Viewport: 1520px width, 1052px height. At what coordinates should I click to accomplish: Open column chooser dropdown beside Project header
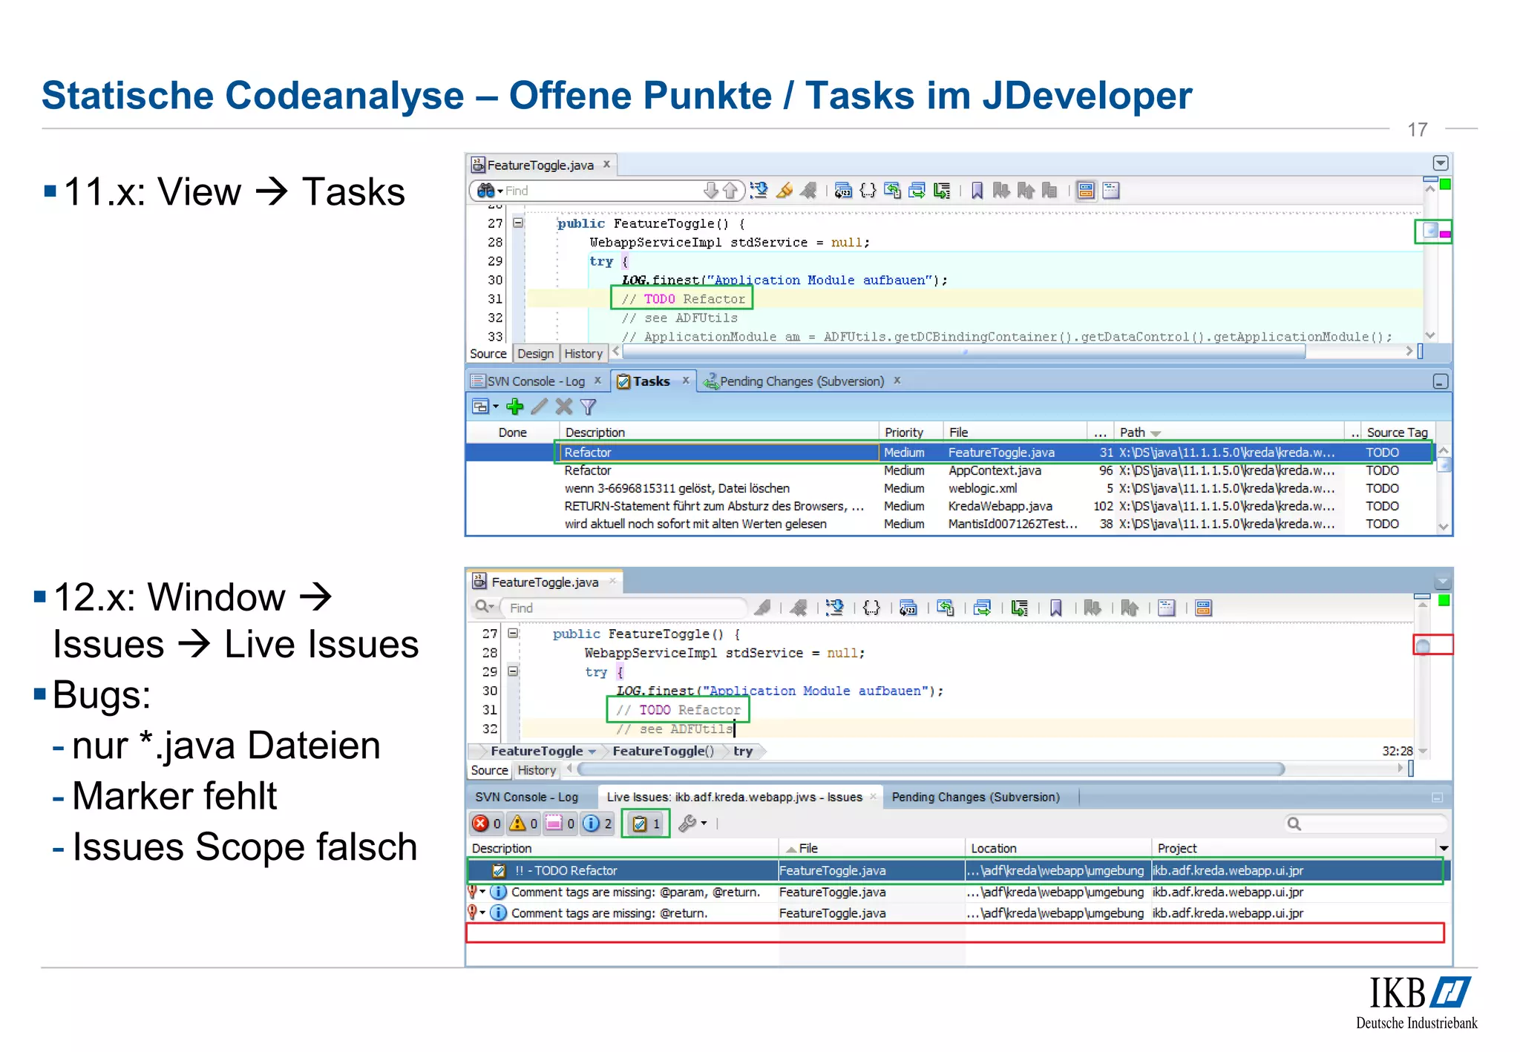(1444, 848)
